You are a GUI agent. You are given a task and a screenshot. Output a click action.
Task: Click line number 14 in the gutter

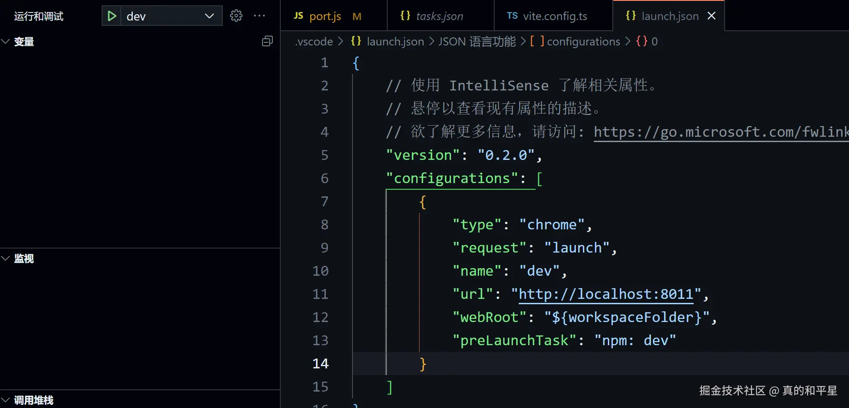tap(320, 364)
